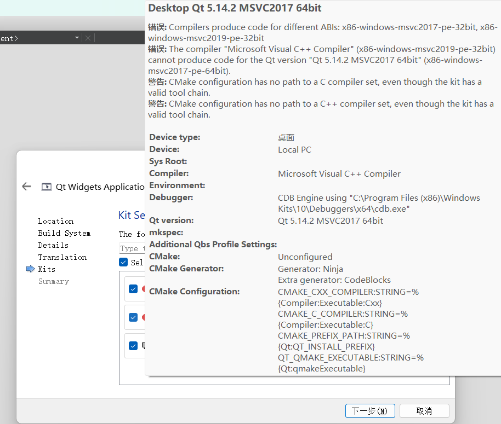
Task: Click the red error icon on first kit
Action: pos(144,289)
